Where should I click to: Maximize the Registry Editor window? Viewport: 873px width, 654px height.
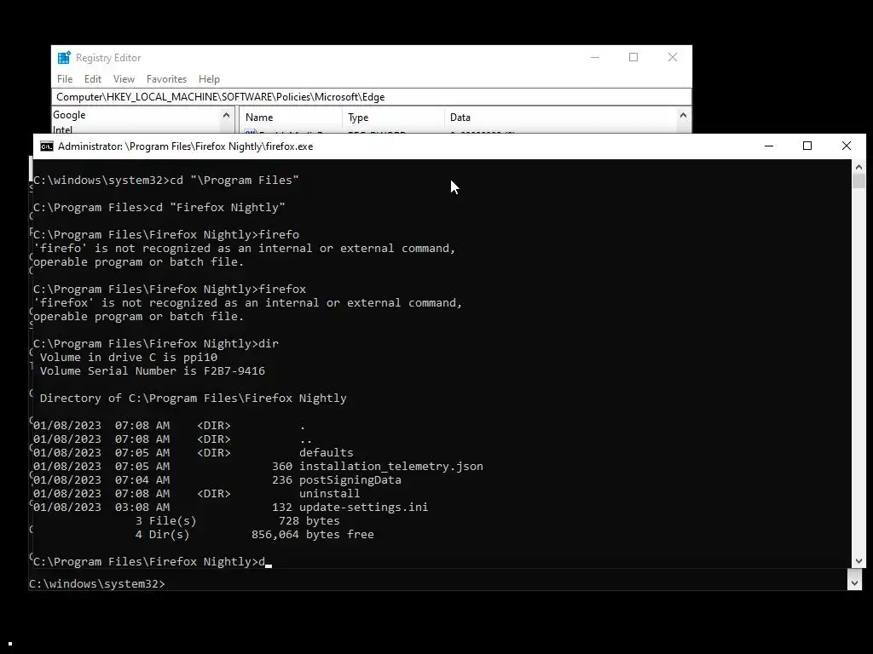click(x=633, y=57)
